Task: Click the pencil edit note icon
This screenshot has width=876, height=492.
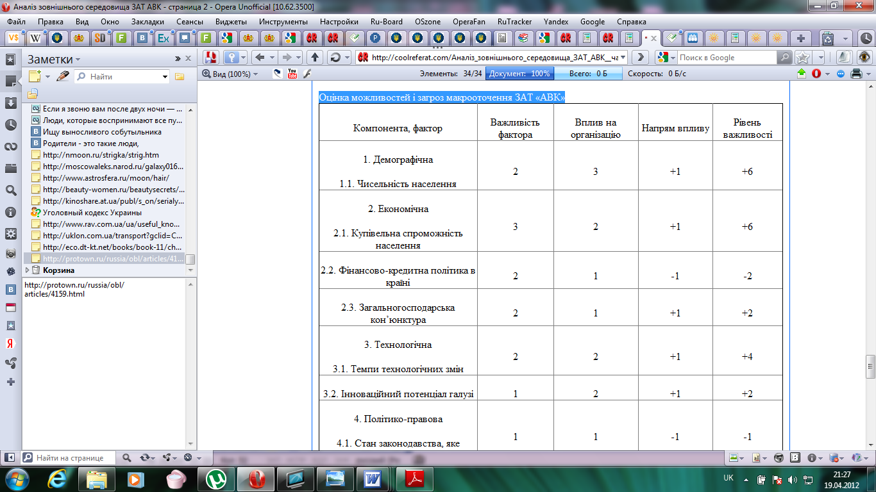Action: pos(62,76)
